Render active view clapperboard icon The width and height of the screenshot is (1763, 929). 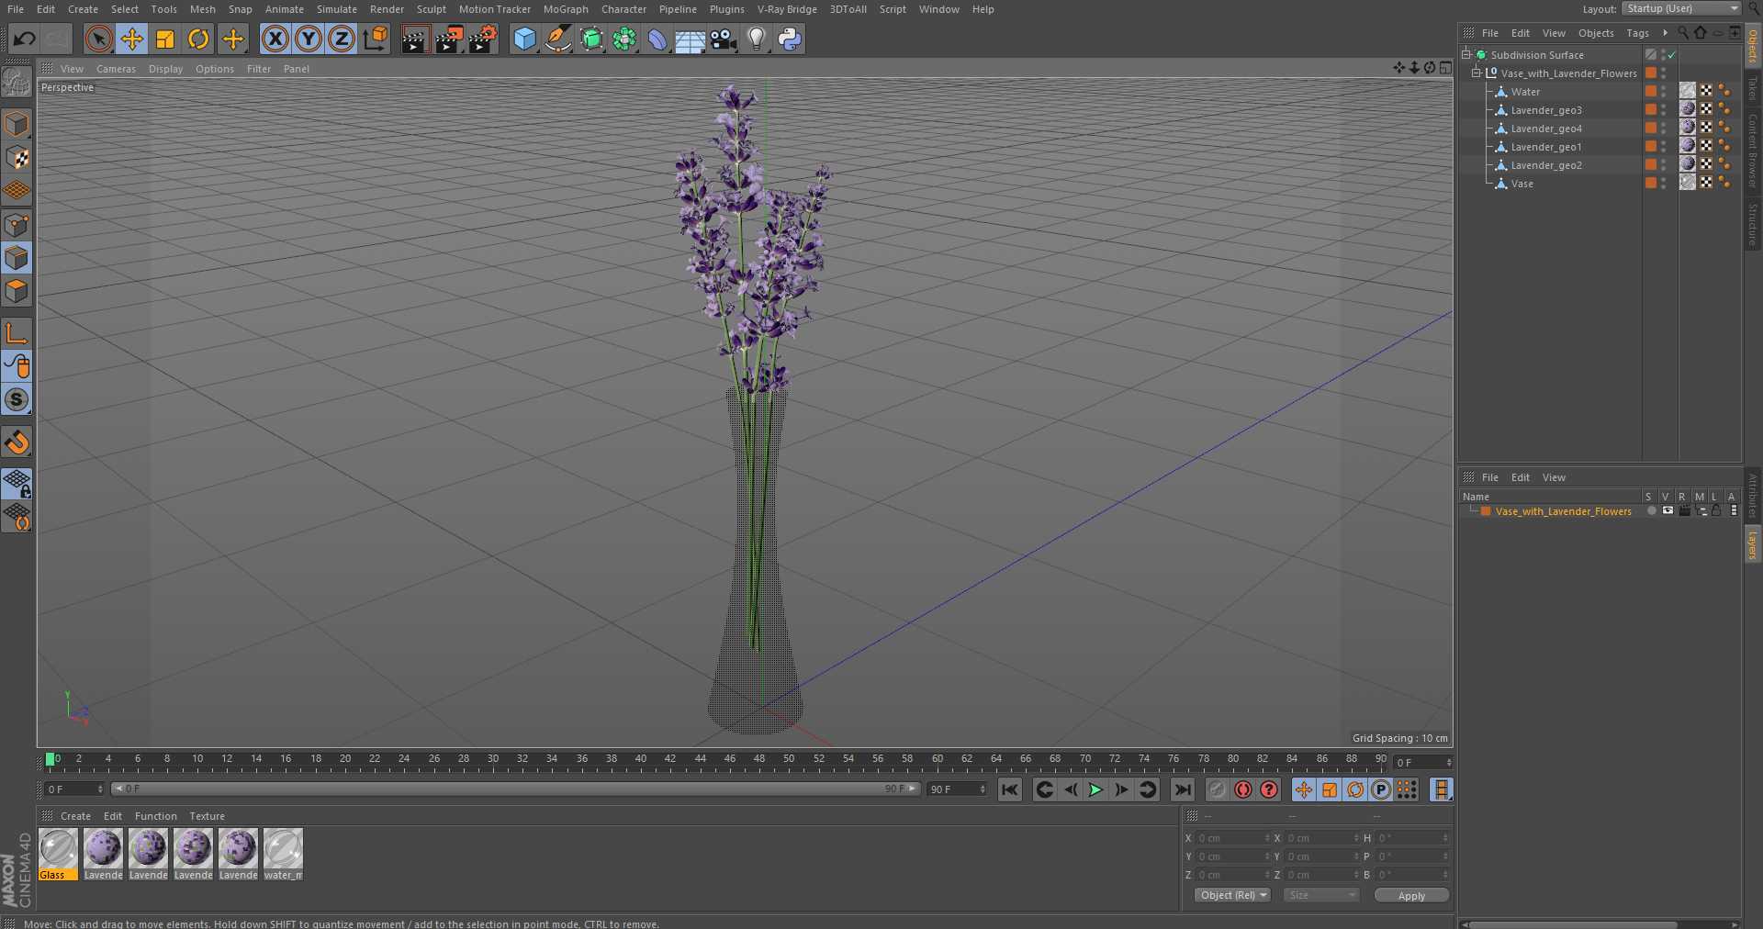tap(415, 39)
